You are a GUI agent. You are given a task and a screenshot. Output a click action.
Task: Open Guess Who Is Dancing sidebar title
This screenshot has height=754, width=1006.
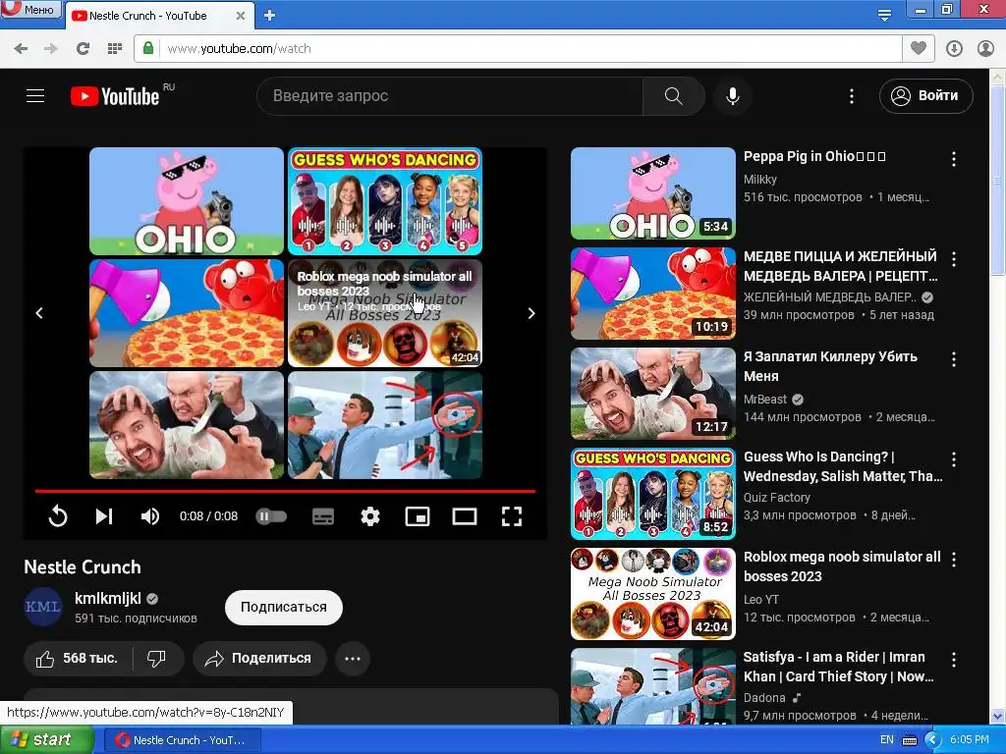(x=843, y=466)
